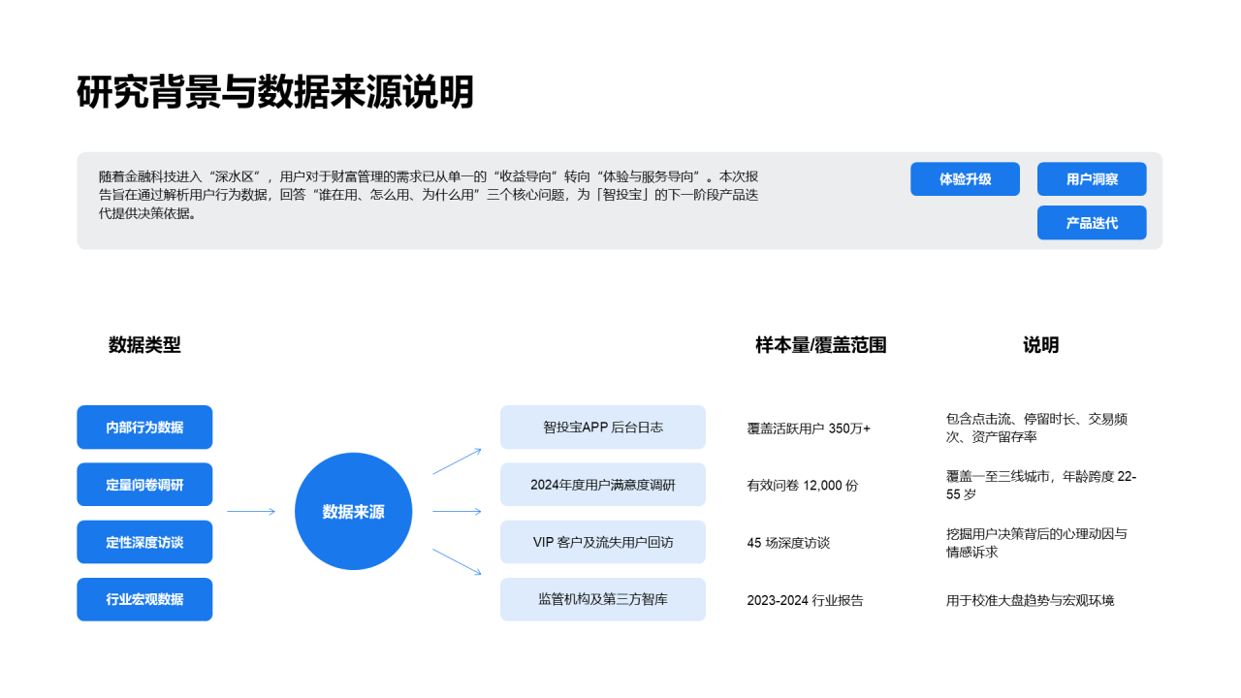
Task: Click the 定量问卷调研 button
Action: pos(144,485)
